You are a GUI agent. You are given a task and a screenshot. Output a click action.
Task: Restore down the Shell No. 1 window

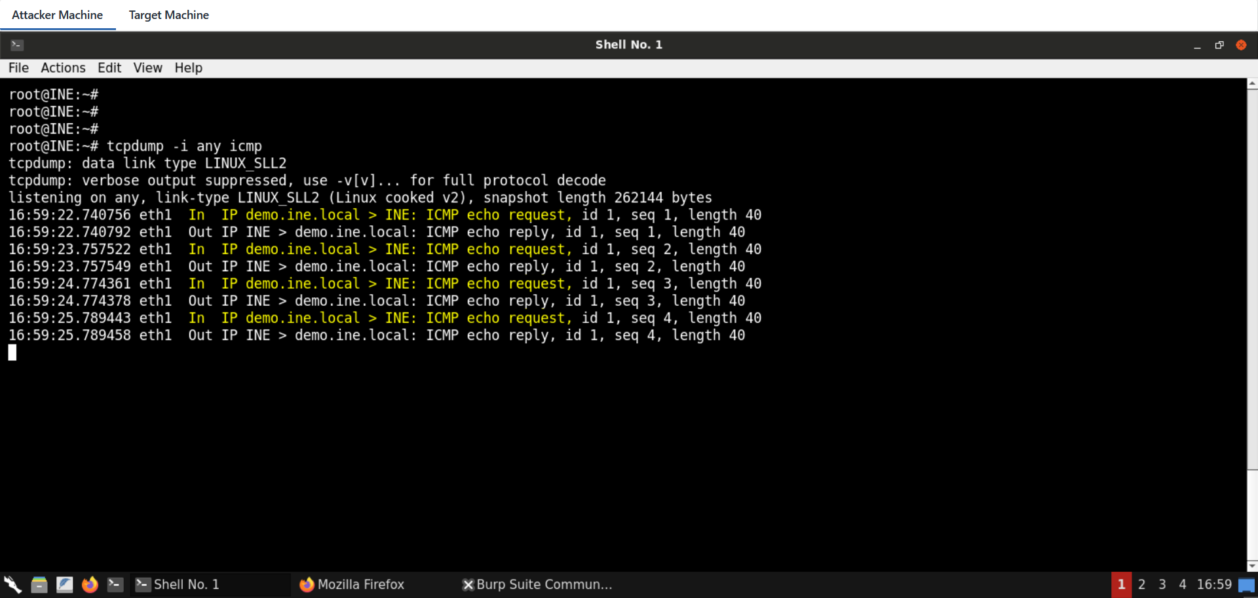click(x=1219, y=45)
